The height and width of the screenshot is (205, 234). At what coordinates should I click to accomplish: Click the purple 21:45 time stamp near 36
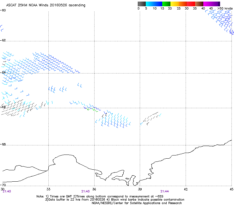[85, 191]
